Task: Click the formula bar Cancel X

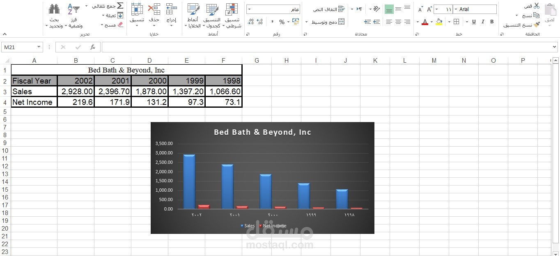Action: pos(63,47)
